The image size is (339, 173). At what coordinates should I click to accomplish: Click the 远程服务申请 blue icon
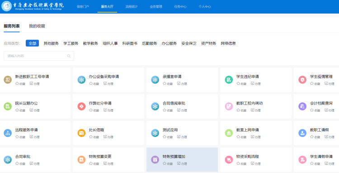pyautogui.click(x=8, y=133)
